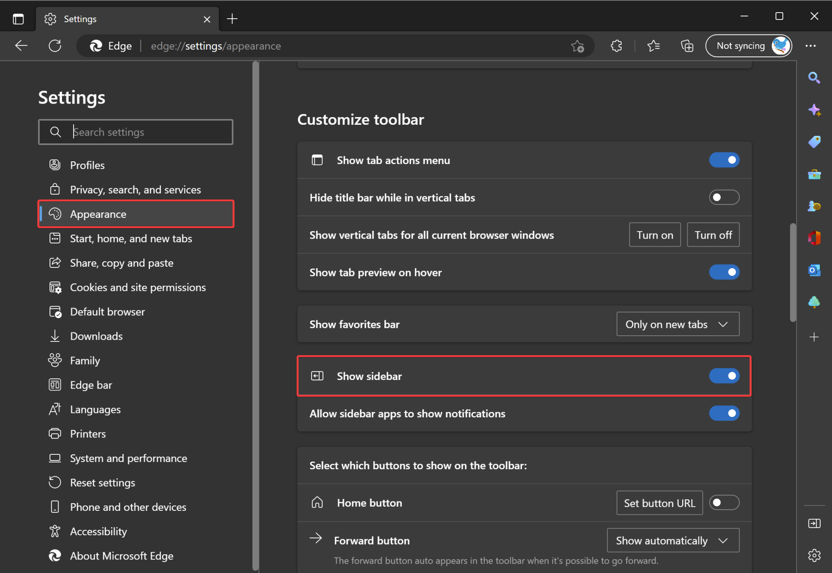The width and height of the screenshot is (832, 573).
Task: Enable the Home button toggle
Action: [x=724, y=503]
